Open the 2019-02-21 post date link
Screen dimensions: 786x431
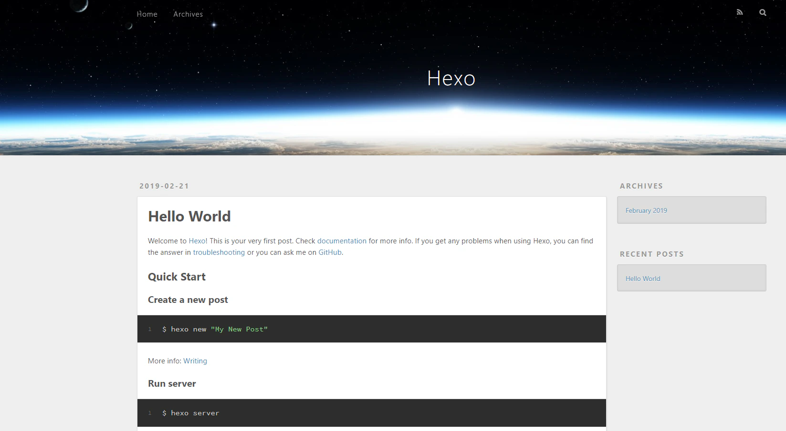164,186
